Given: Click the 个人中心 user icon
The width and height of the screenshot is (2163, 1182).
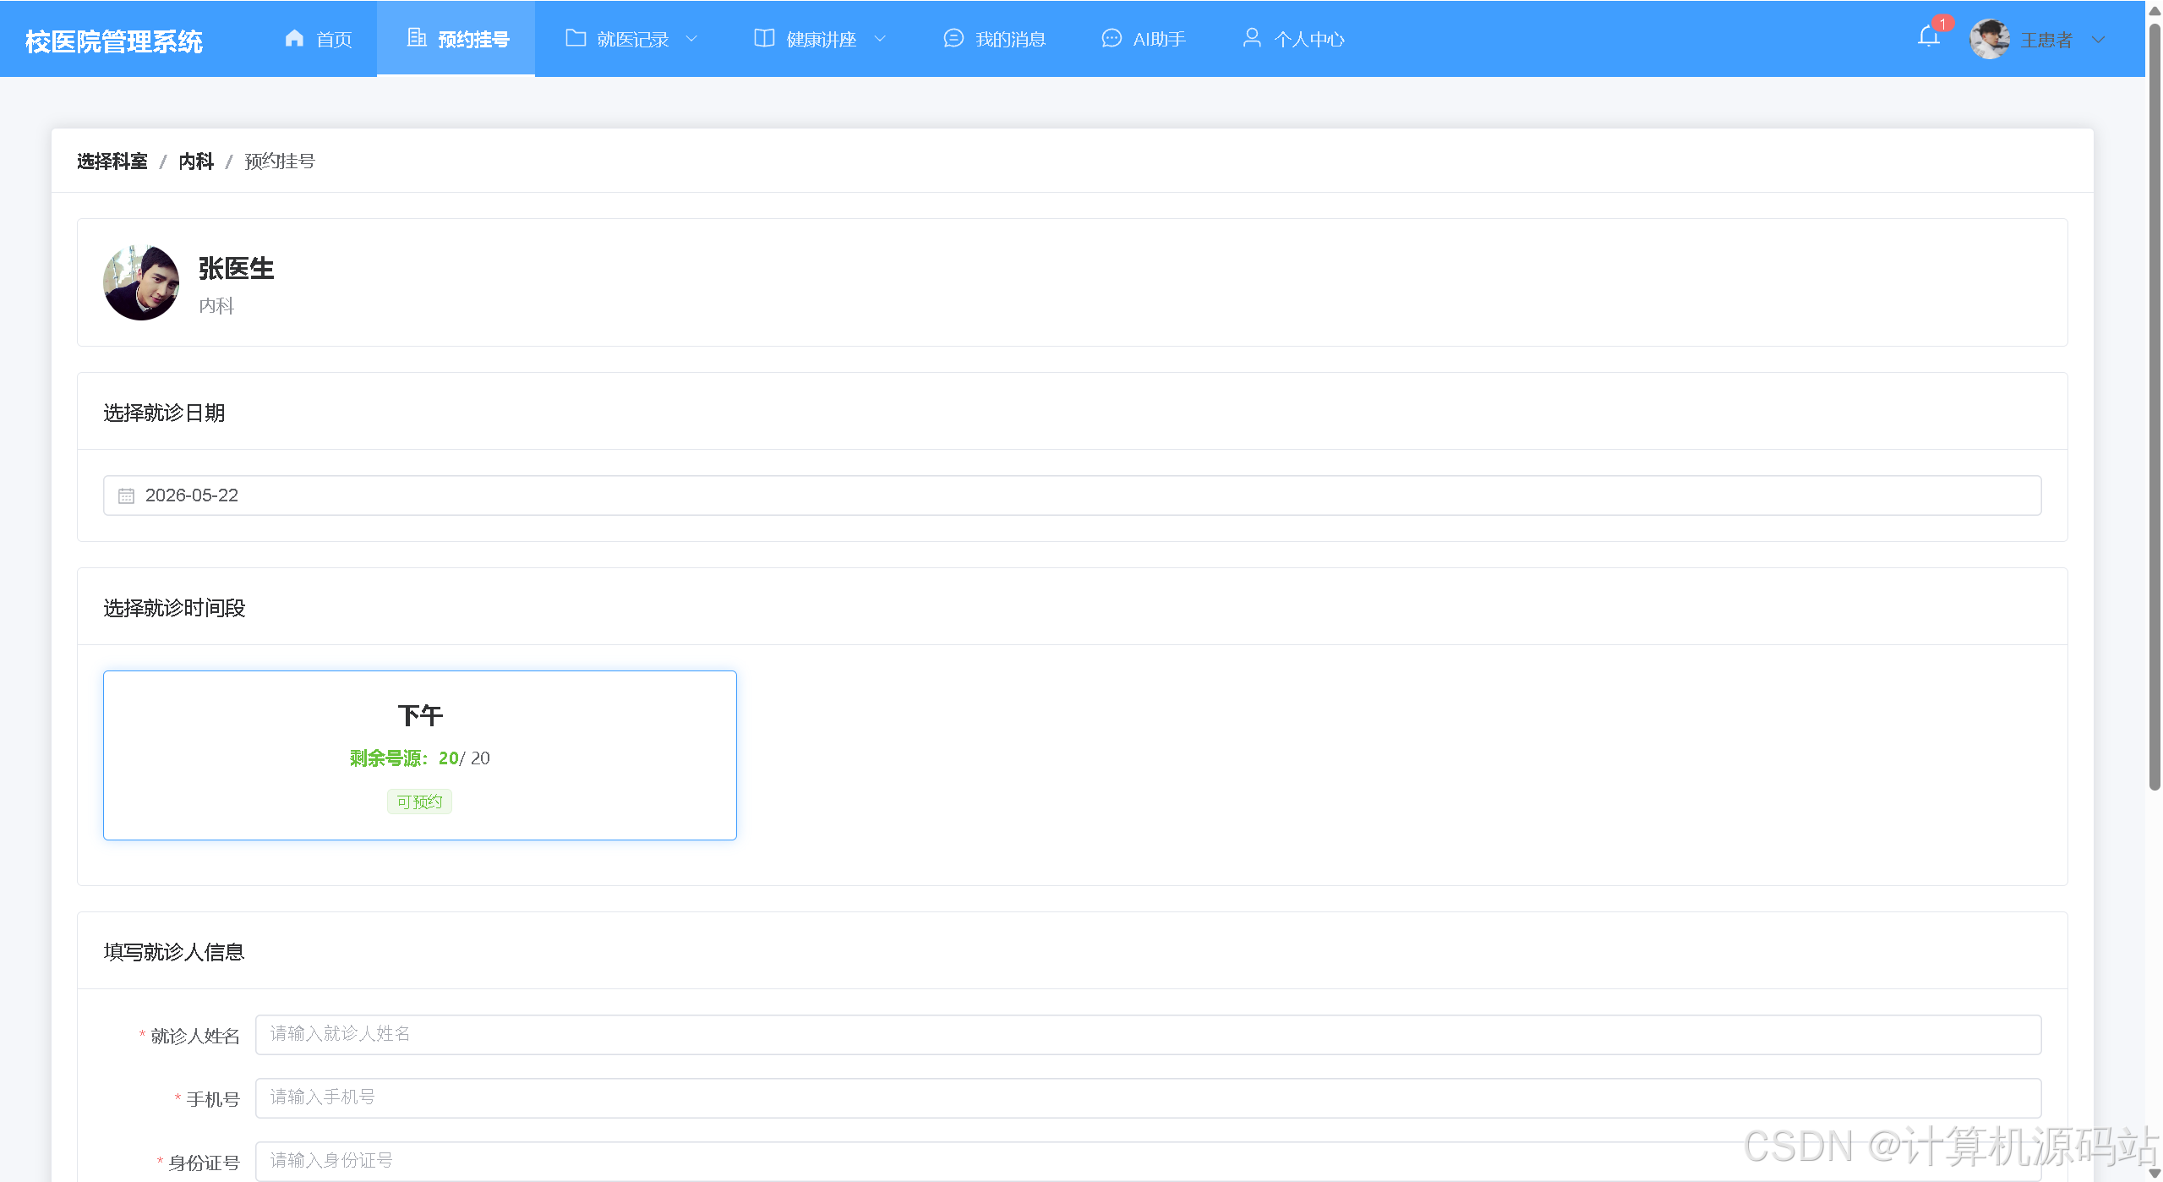Looking at the screenshot, I should click(1252, 38).
